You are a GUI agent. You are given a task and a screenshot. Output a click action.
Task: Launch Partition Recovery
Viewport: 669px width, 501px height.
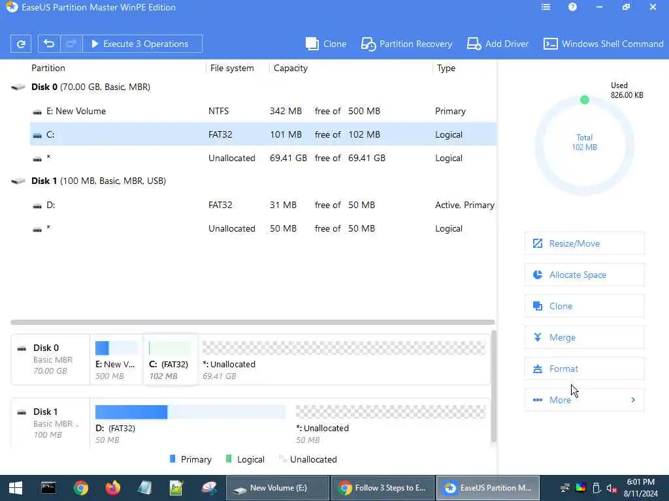tap(406, 44)
